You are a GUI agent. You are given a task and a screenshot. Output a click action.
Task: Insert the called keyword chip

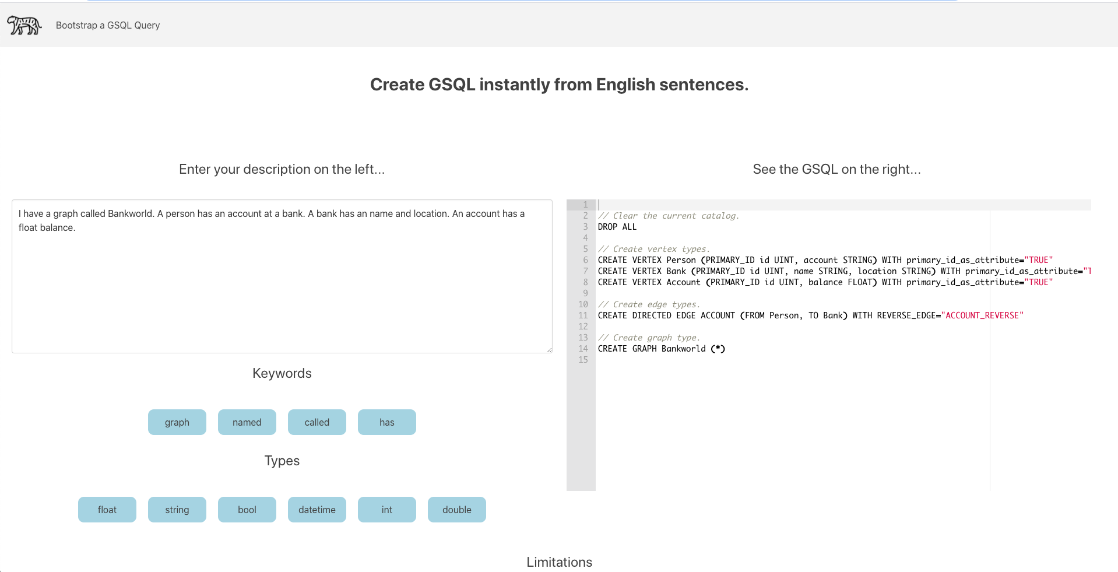click(x=317, y=422)
